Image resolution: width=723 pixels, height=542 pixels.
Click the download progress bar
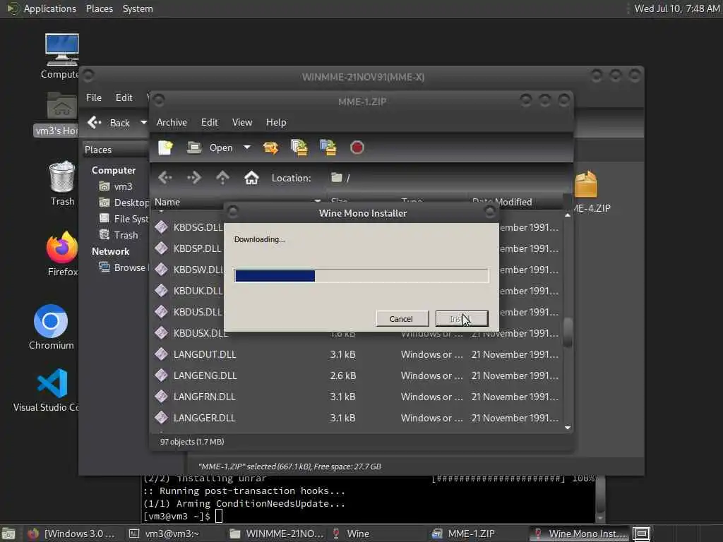[361, 276]
